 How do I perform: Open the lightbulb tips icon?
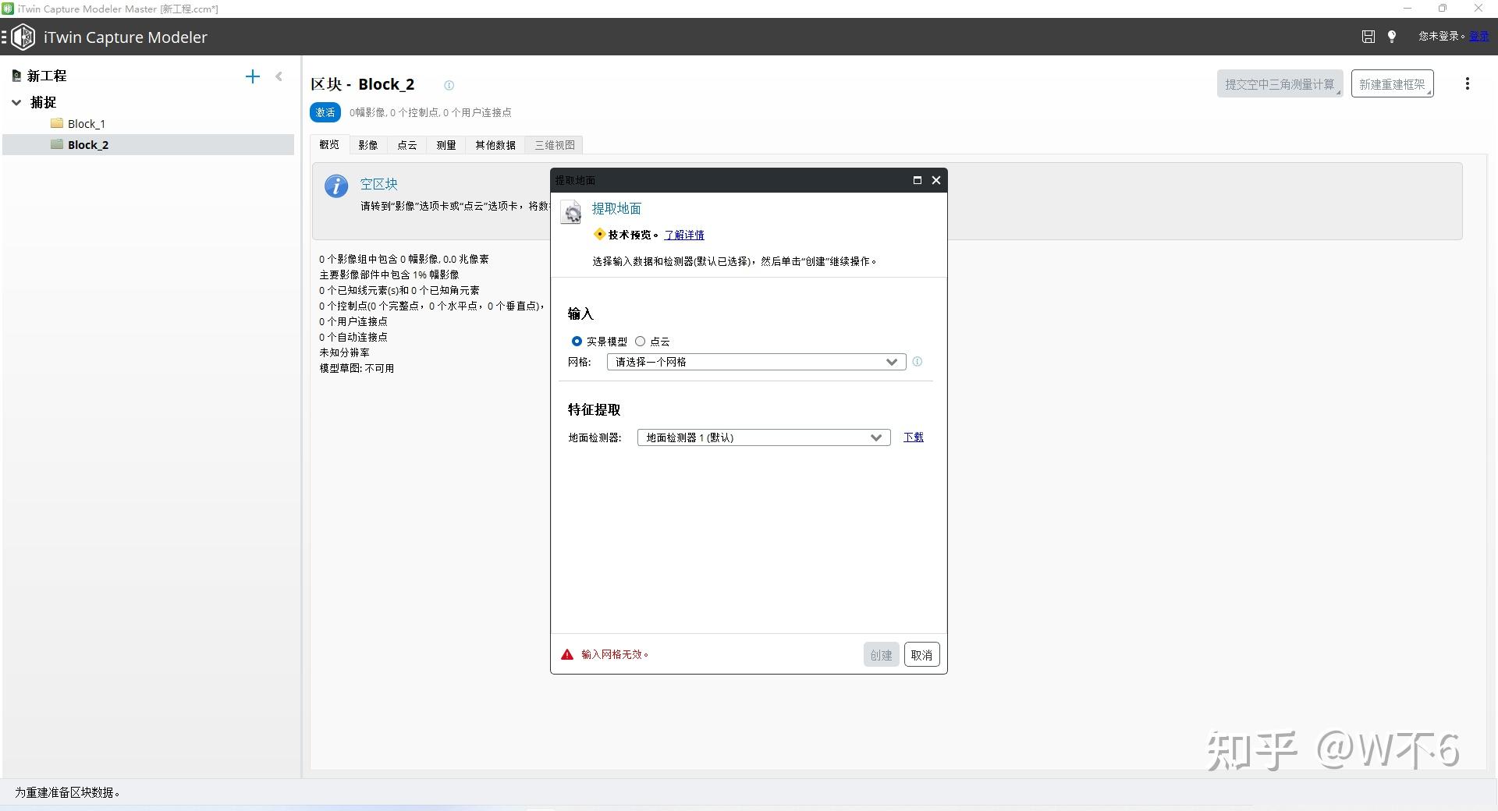[x=1392, y=36]
